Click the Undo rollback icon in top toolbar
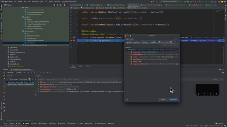 pyautogui.click(x=215, y=2)
